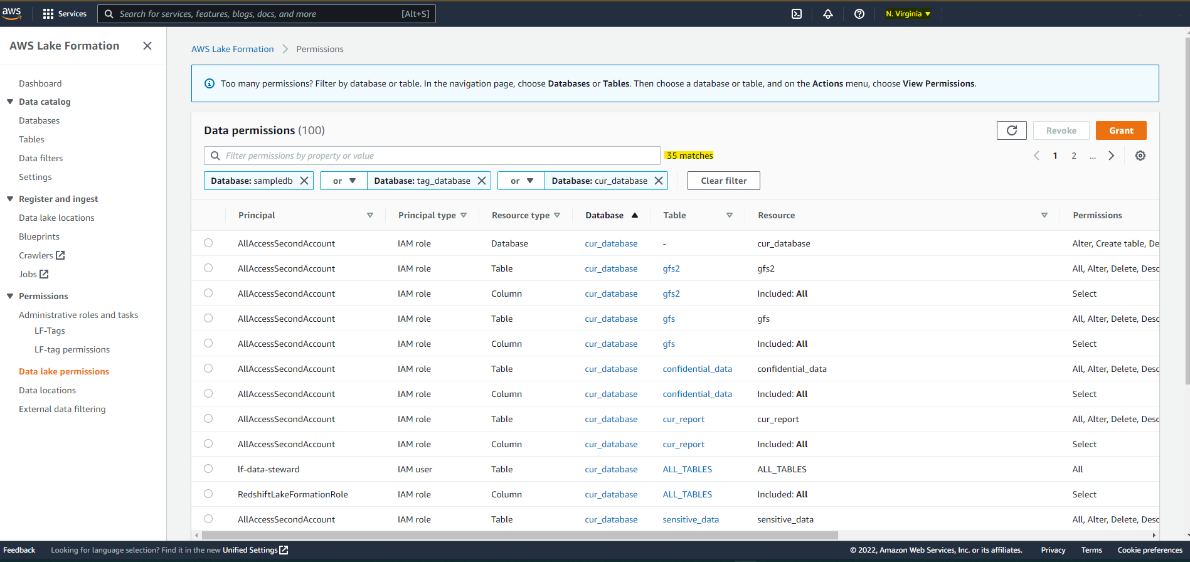Open ALL_TABLES link in lf-data-steward row
The height and width of the screenshot is (562, 1190).
[688, 469]
